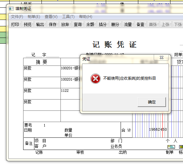Click the 预览 toolbar button

click(28, 24)
